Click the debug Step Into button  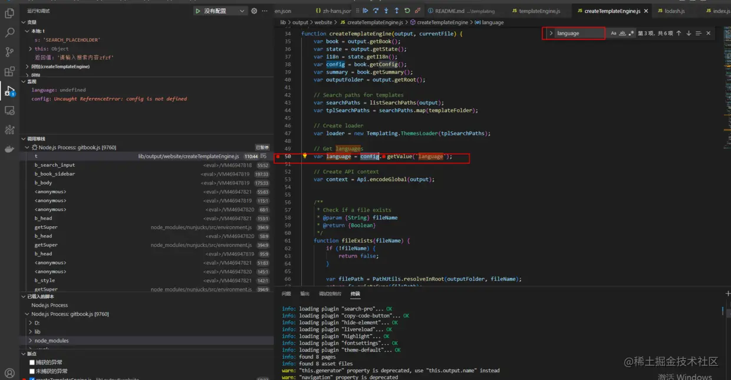386,11
